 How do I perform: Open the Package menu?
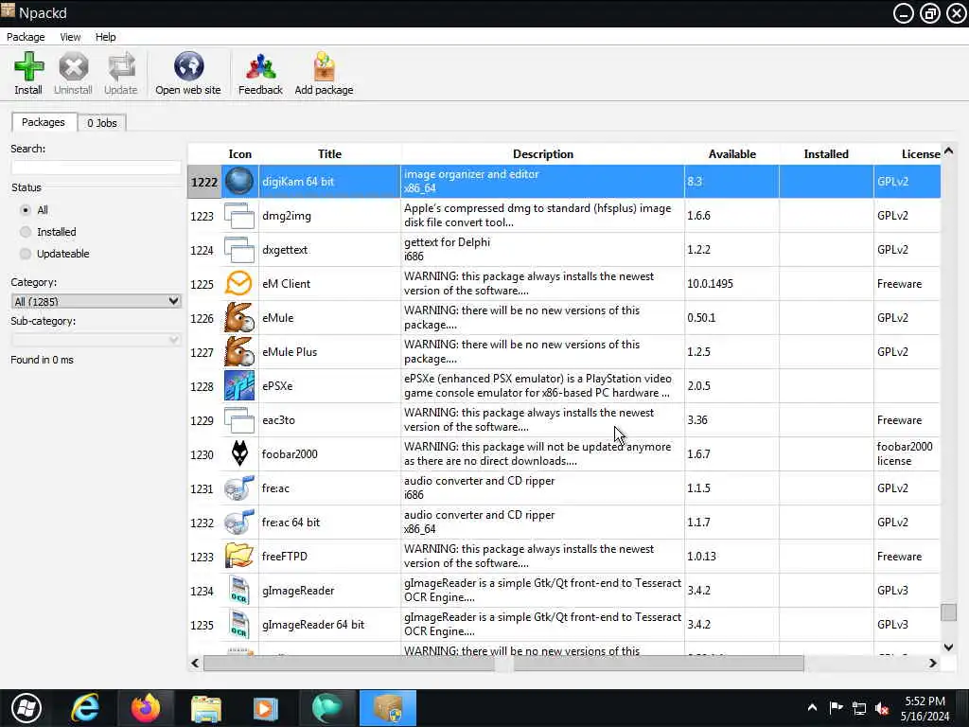(26, 37)
